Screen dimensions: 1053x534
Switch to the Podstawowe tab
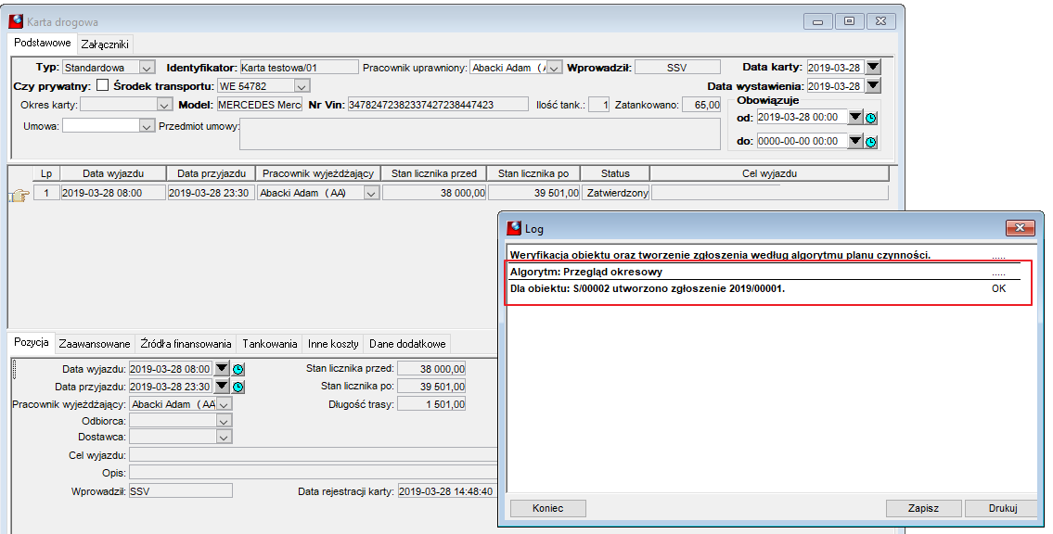pyautogui.click(x=43, y=43)
